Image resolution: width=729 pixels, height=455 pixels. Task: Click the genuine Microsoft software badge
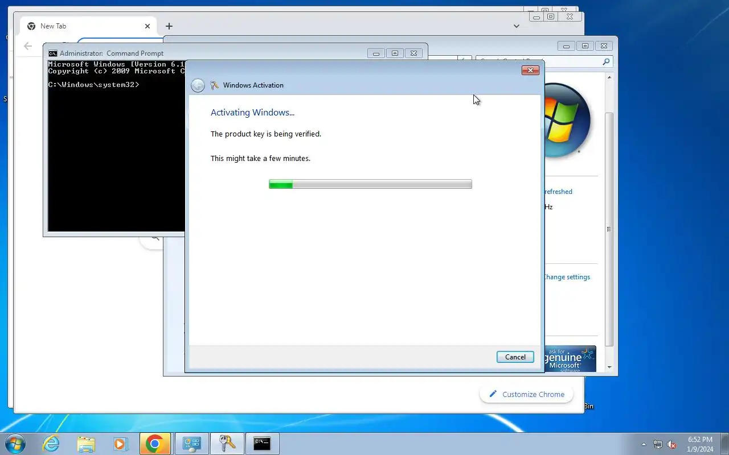[x=570, y=359]
